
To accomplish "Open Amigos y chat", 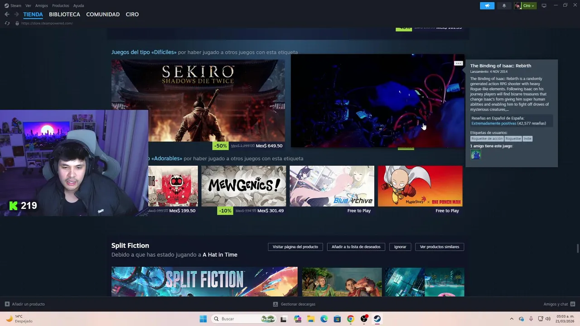I will (556, 304).
